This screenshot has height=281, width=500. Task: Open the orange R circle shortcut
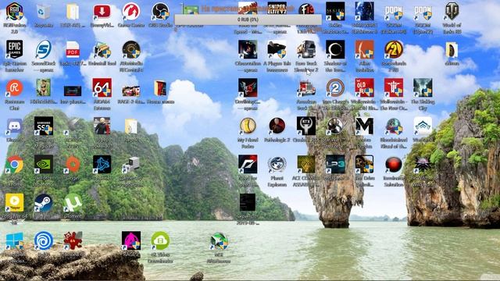click(x=14, y=87)
